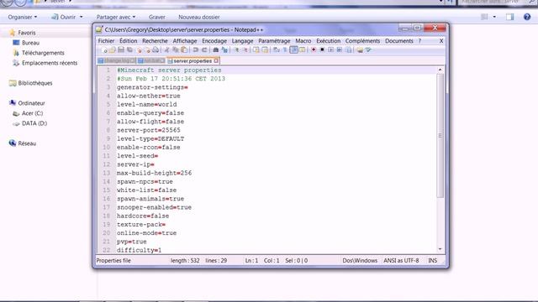Select Acer (C:) drive in Explorer sidebar
The height and width of the screenshot is (302, 538).
tap(32, 113)
